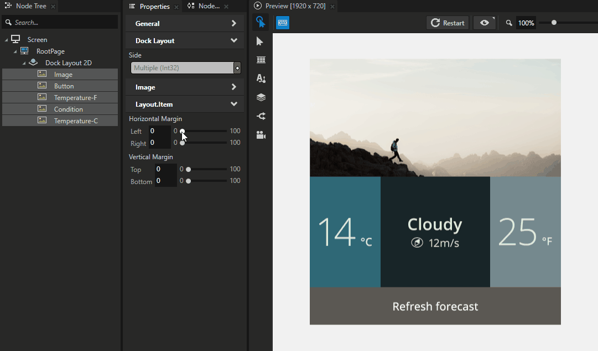Screen dimensions: 598x351
Task: Toggle the virtual keyboard input mode
Action: [283, 23]
